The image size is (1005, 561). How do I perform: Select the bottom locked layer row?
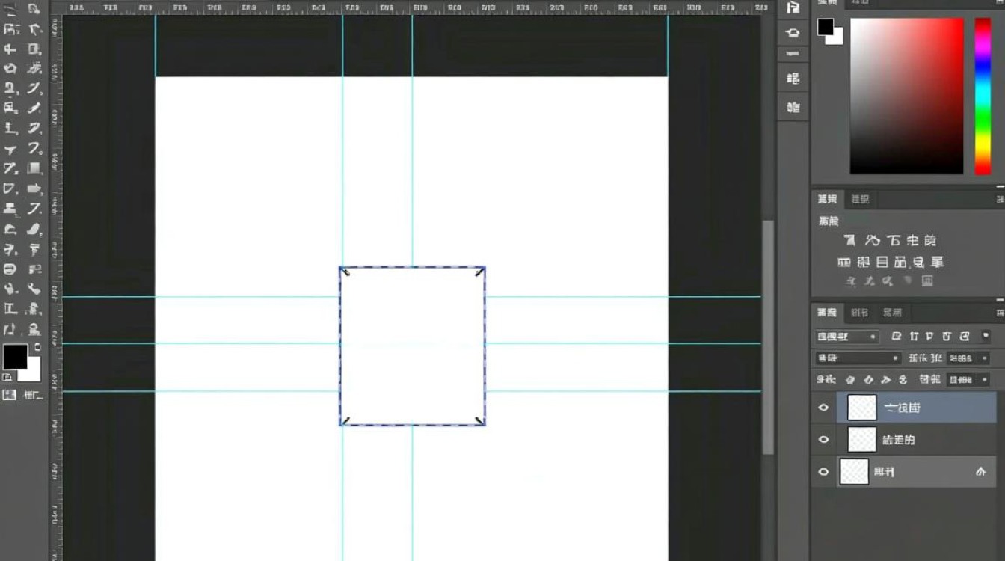pyautogui.click(x=904, y=472)
